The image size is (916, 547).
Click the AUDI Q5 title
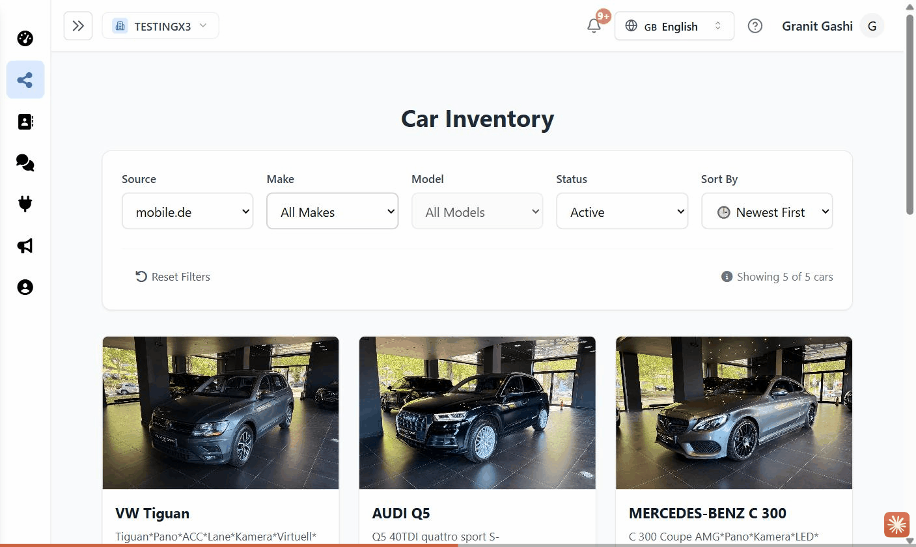[401, 513]
